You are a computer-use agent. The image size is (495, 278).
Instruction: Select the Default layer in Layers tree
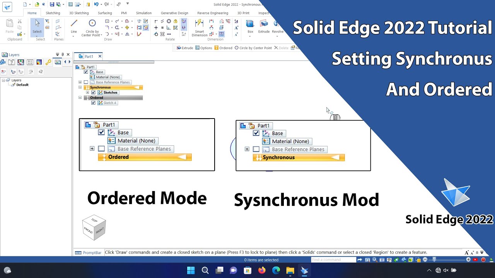pyautogui.click(x=22, y=85)
